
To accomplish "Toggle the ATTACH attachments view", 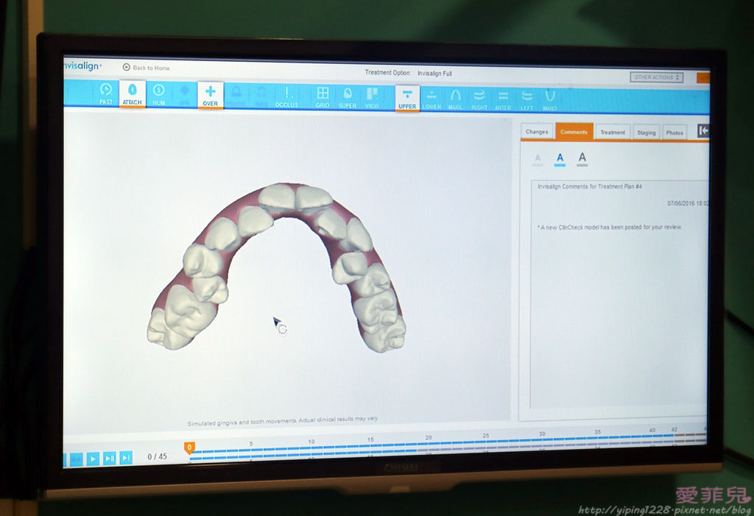I will point(133,93).
